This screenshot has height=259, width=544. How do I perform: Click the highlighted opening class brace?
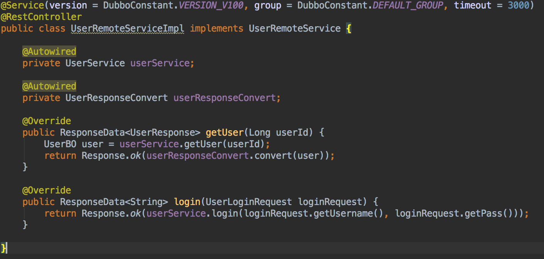click(x=349, y=29)
